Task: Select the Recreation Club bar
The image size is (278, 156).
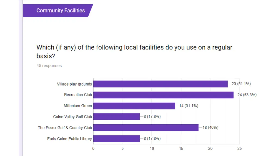Action: click(163, 95)
